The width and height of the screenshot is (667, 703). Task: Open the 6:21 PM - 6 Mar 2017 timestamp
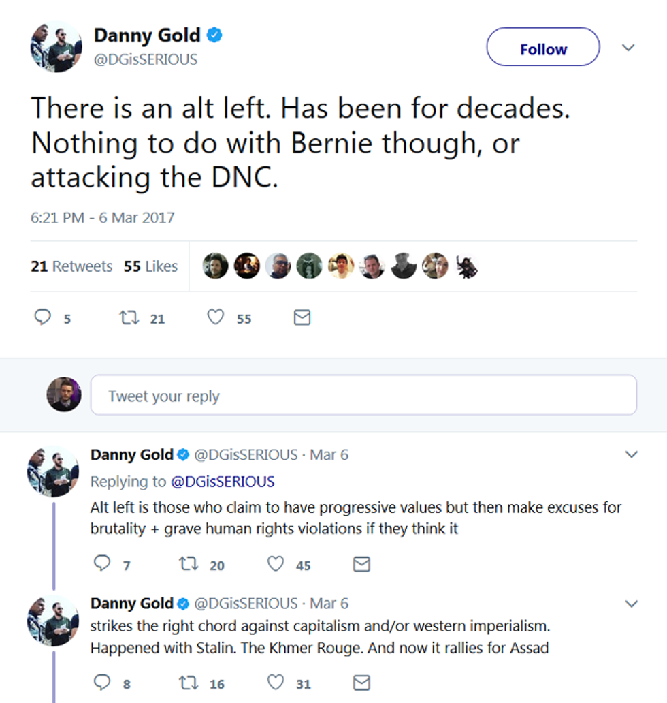[x=103, y=218]
